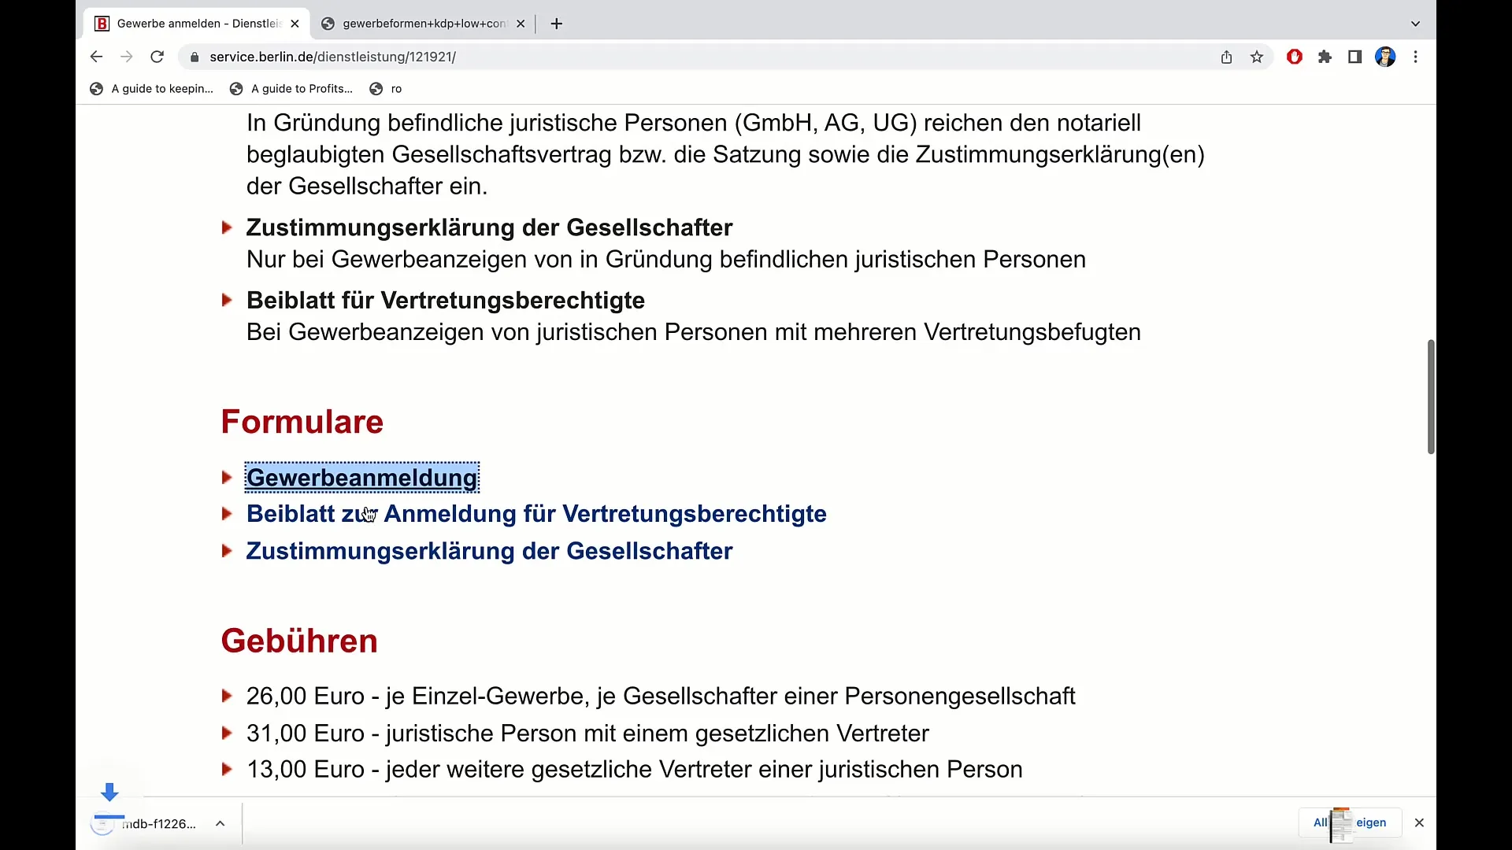
Task: Close the gewerbeformen+kdp tab
Action: point(521,24)
